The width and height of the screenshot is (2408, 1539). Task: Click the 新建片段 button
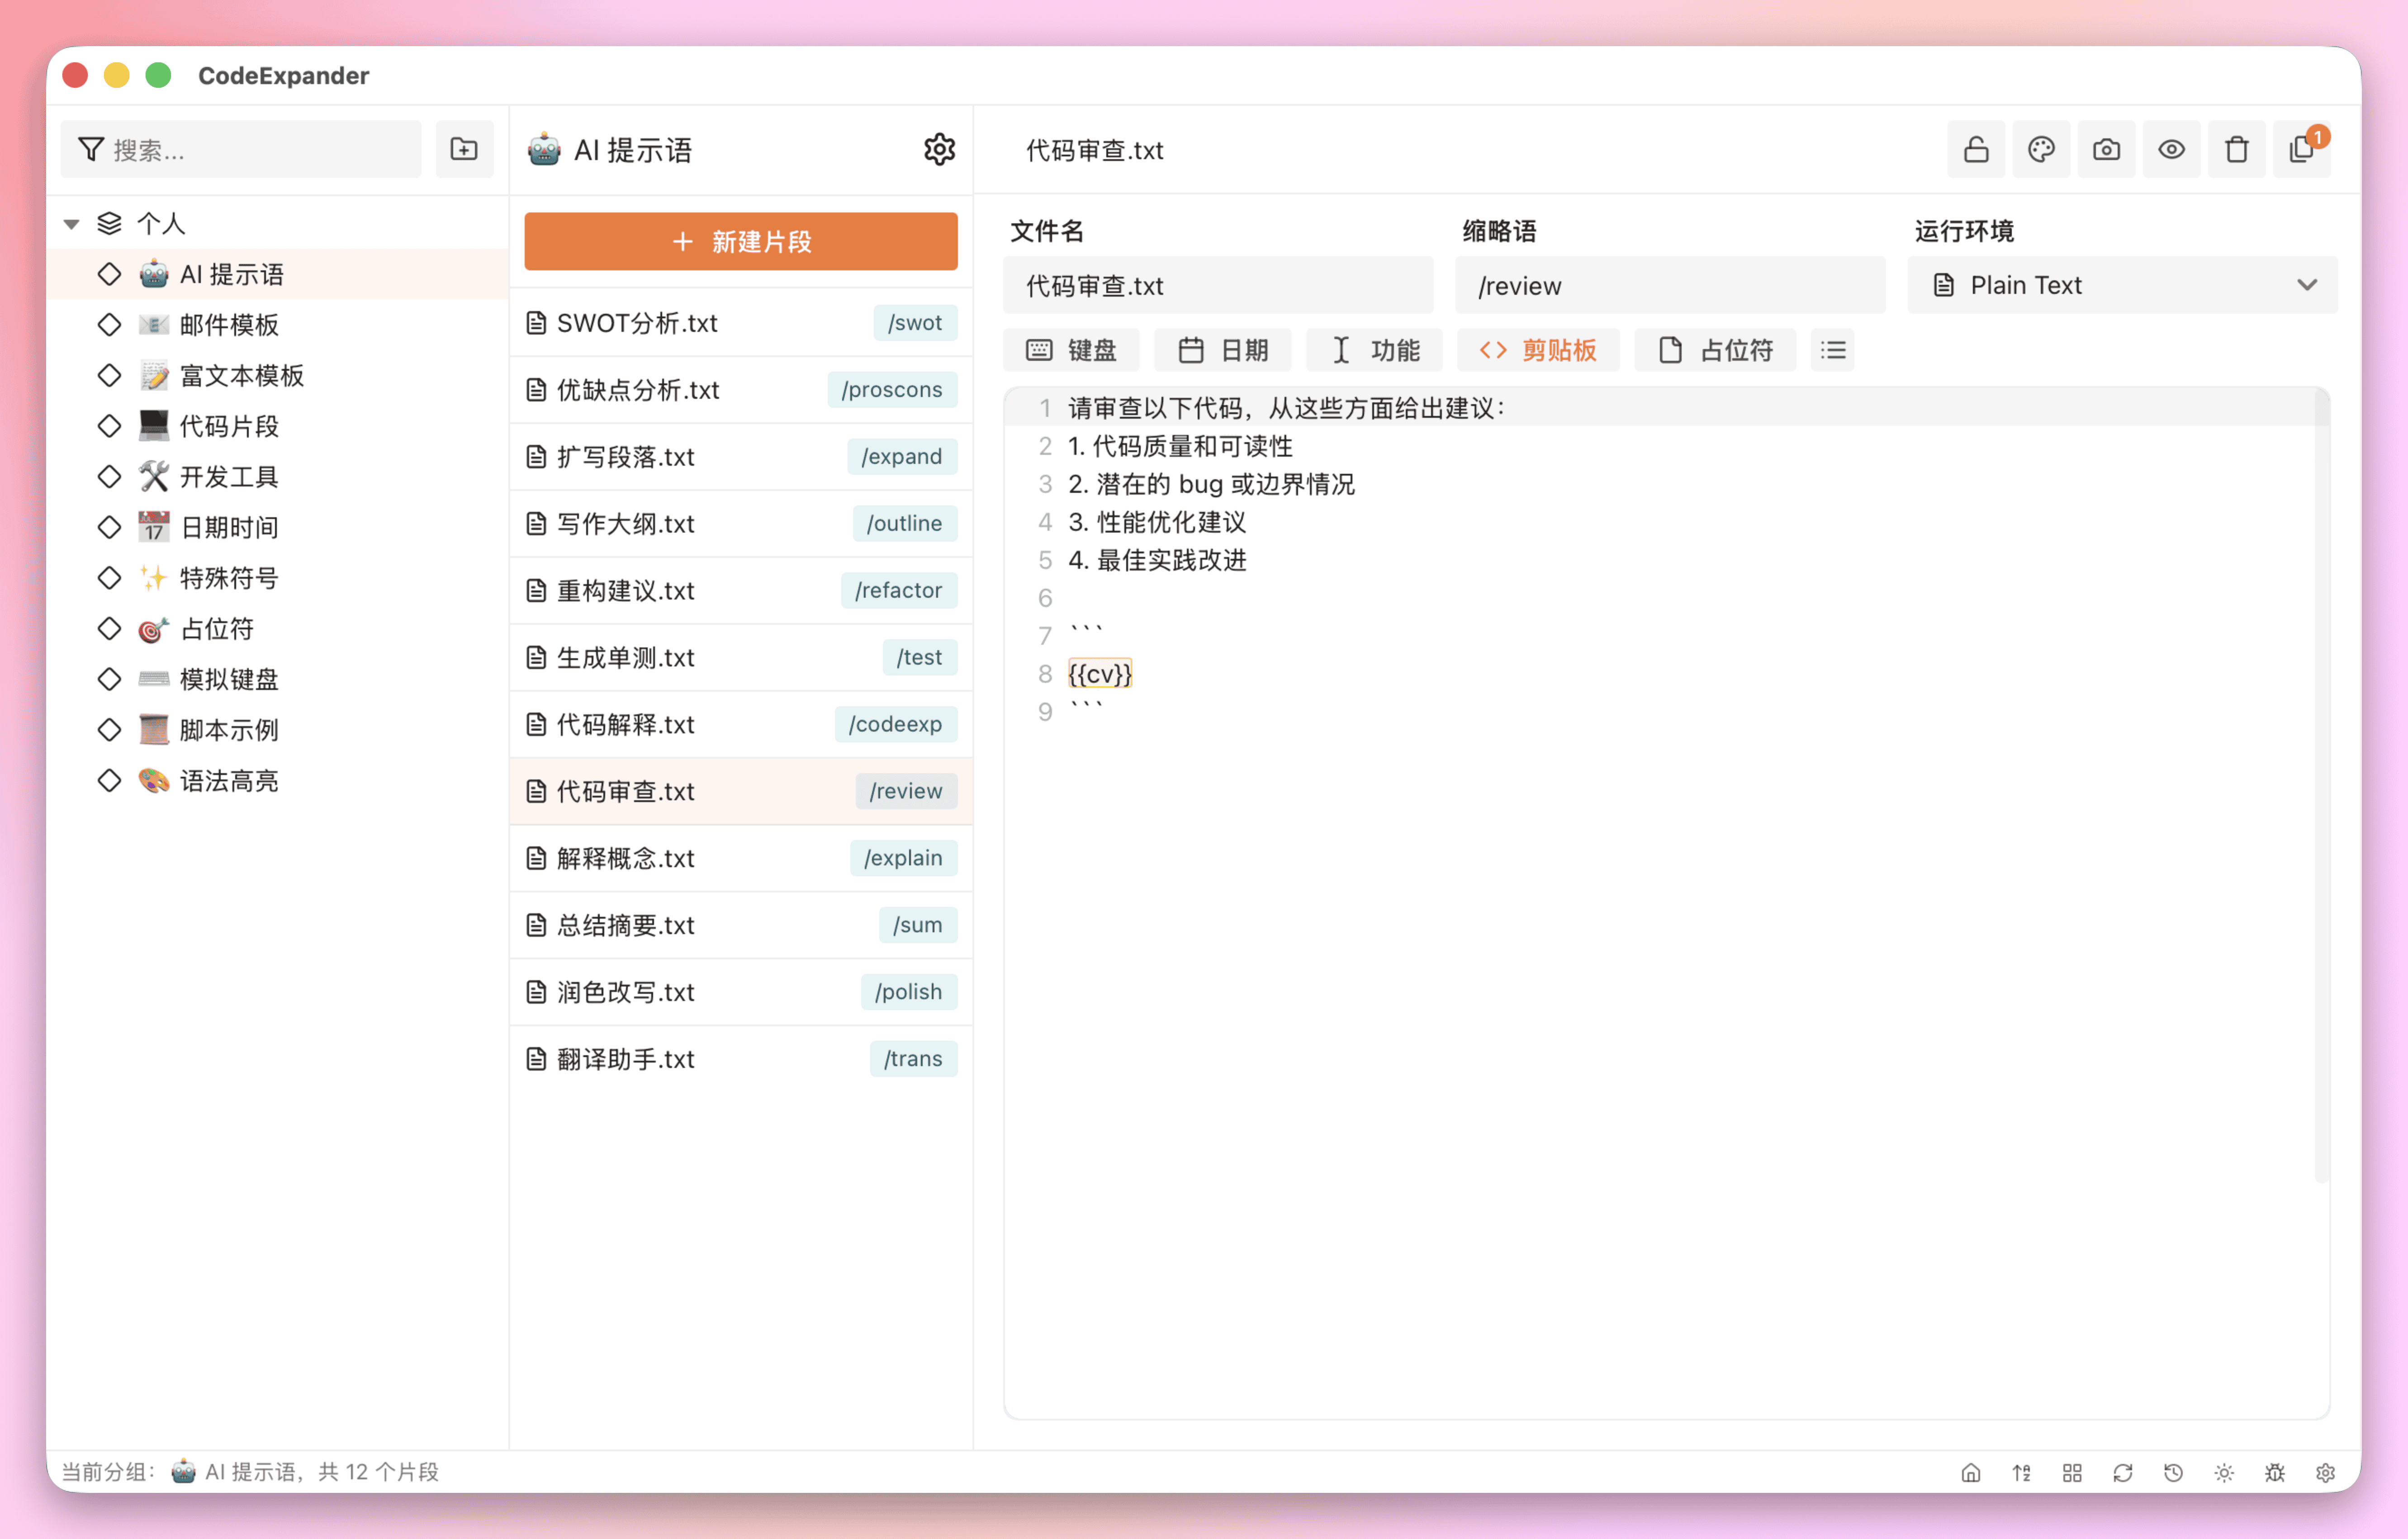740,241
